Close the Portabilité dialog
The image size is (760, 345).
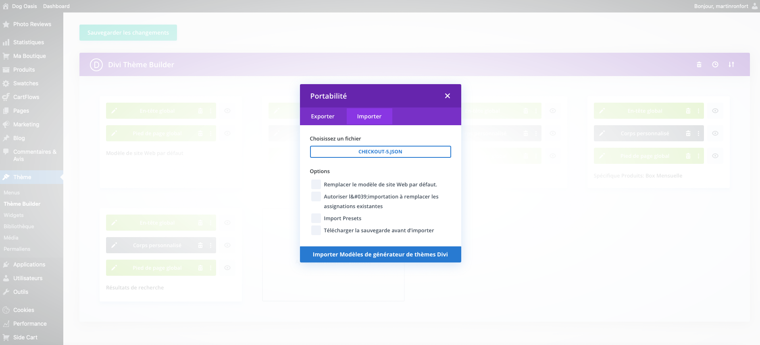tap(448, 96)
